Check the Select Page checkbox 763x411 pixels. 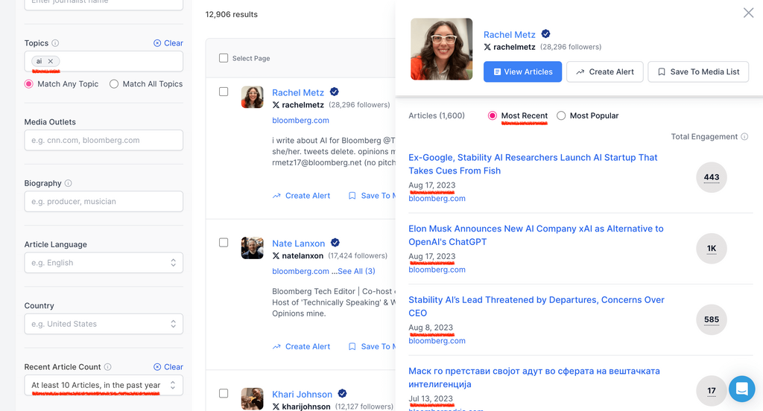point(224,58)
